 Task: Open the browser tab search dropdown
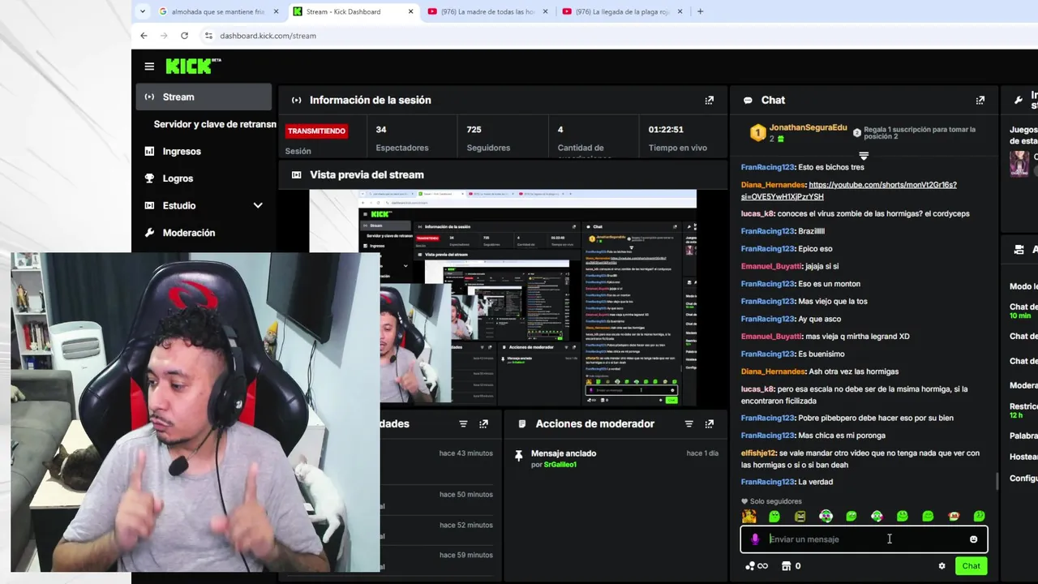pyautogui.click(x=143, y=11)
